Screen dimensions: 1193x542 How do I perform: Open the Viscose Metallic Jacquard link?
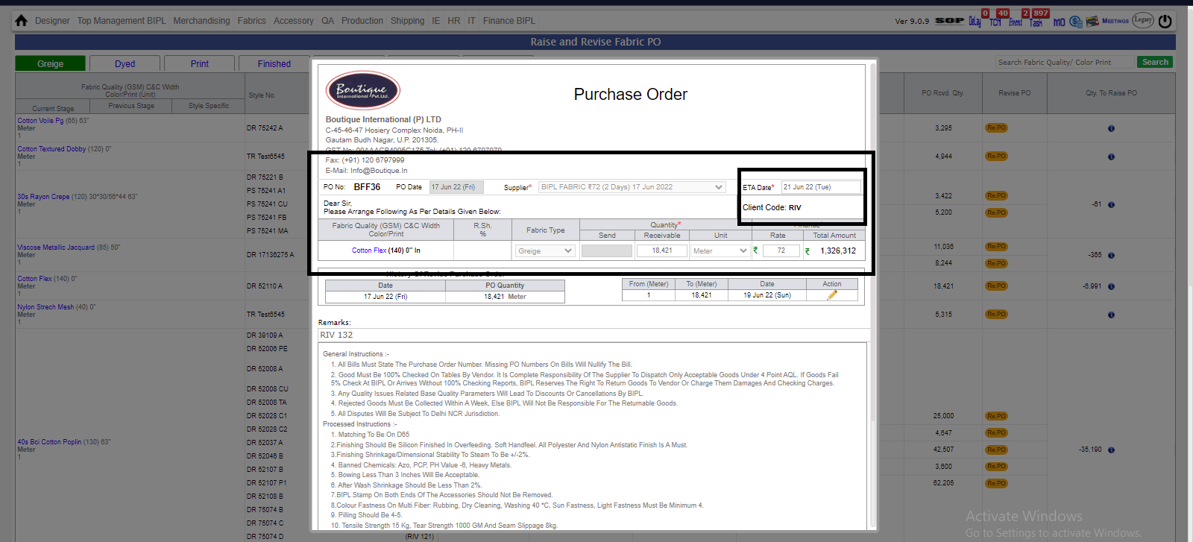(x=56, y=248)
